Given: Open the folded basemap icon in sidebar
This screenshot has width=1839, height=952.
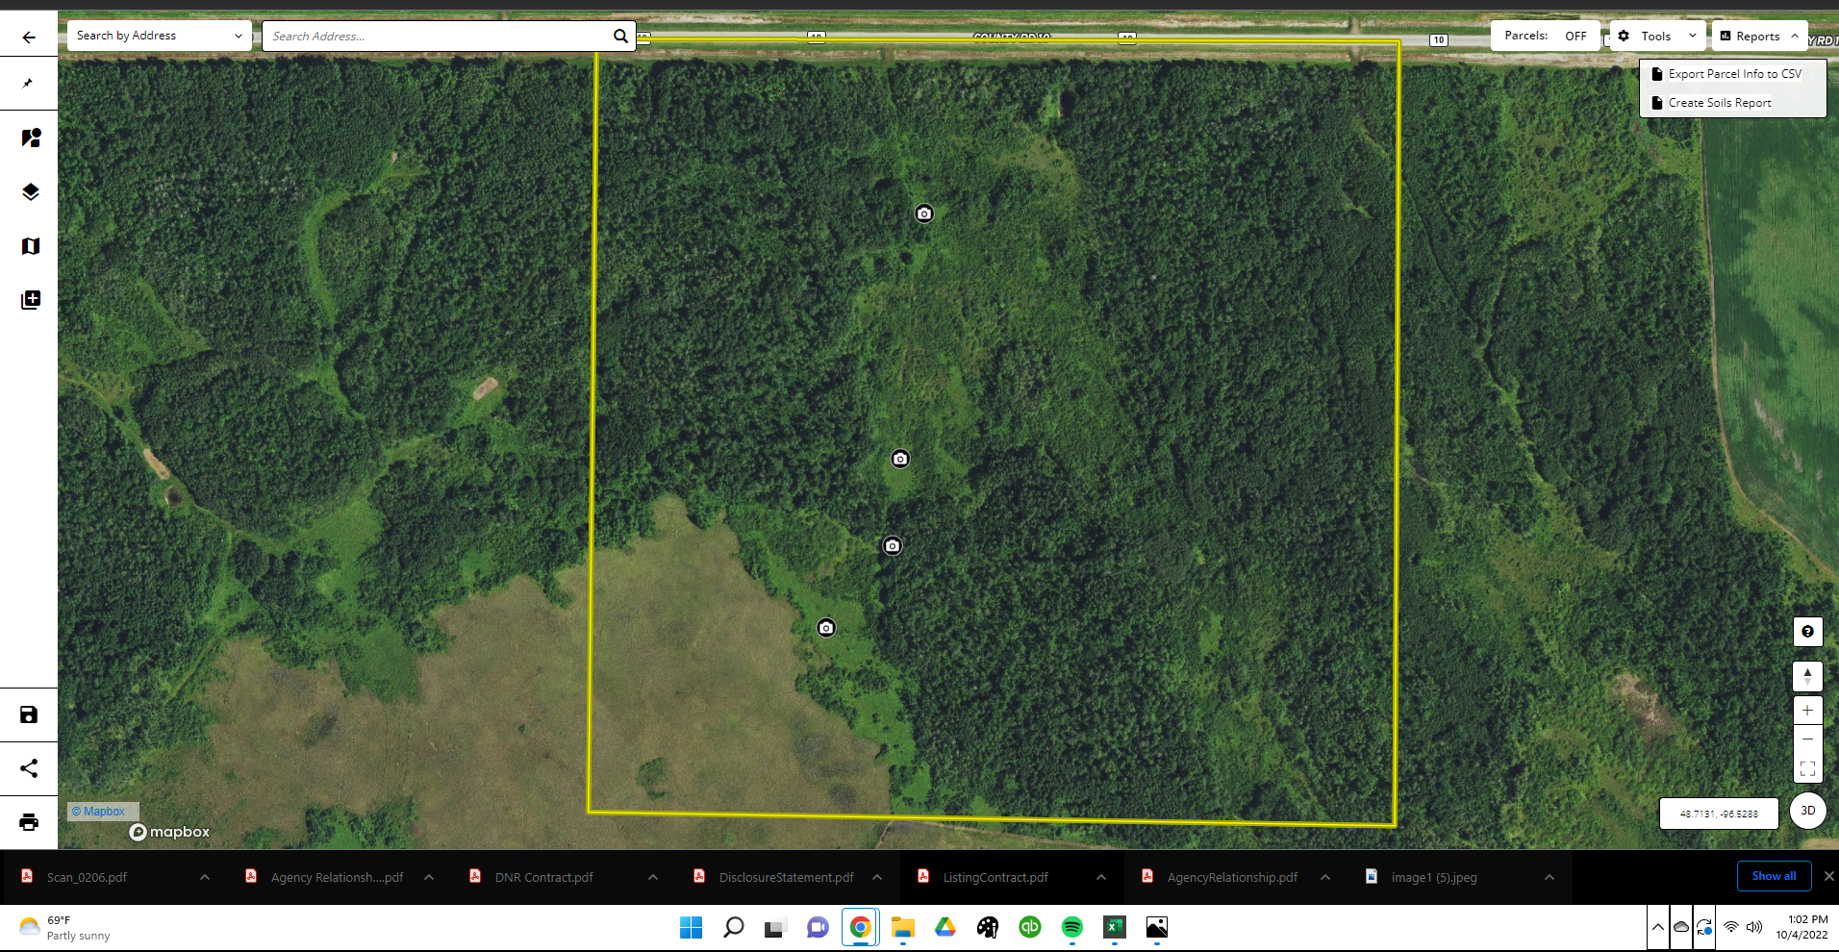Looking at the screenshot, I should [x=30, y=246].
